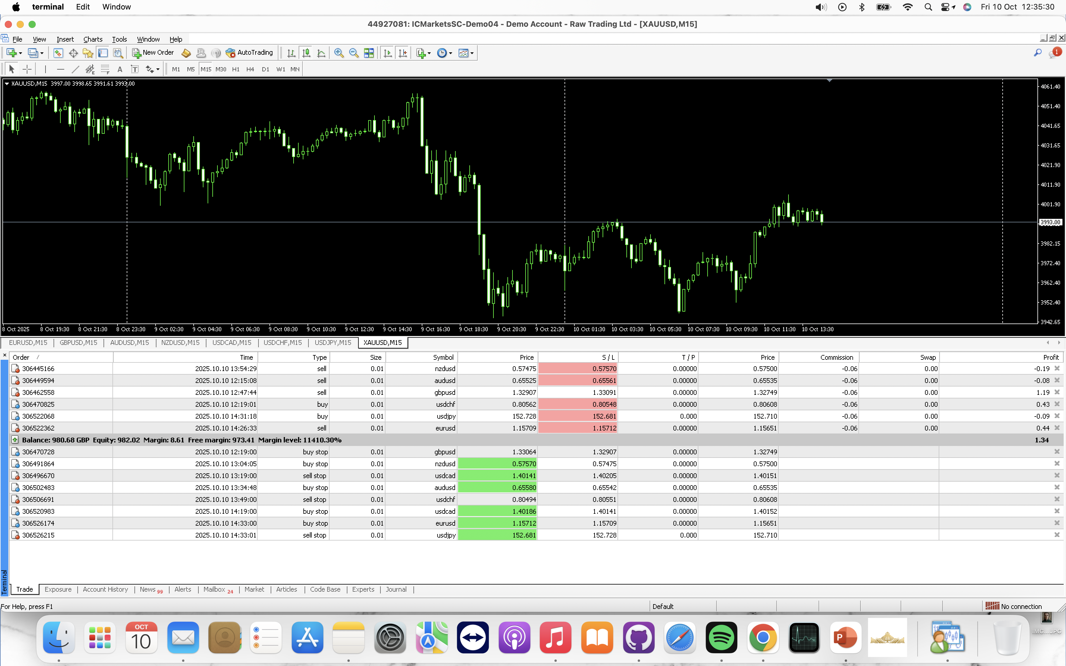Screen dimensions: 1066x666
Task: Click the Zoom In chart icon
Action: (x=338, y=53)
